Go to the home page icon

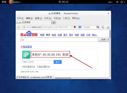point(108,27)
